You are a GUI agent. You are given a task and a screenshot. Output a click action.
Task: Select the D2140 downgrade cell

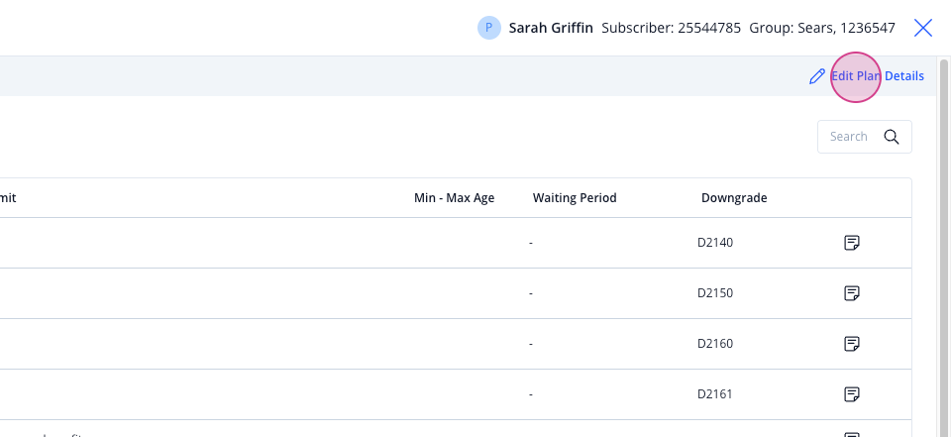(715, 243)
